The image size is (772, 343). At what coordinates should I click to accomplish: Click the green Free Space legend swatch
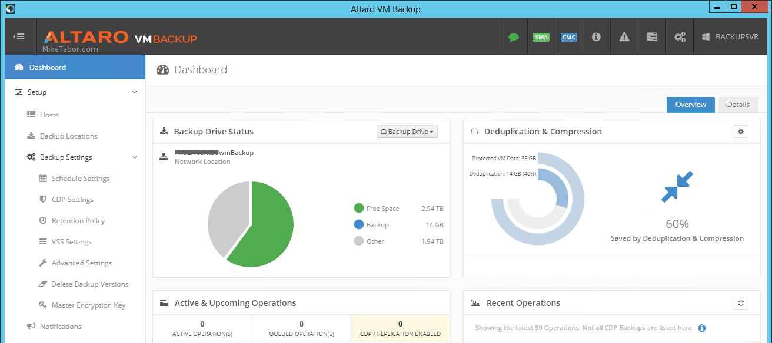pyautogui.click(x=359, y=208)
